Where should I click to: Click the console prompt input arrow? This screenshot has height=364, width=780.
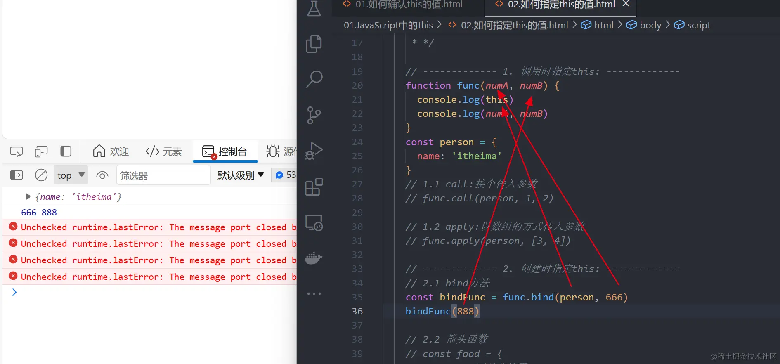14,292
